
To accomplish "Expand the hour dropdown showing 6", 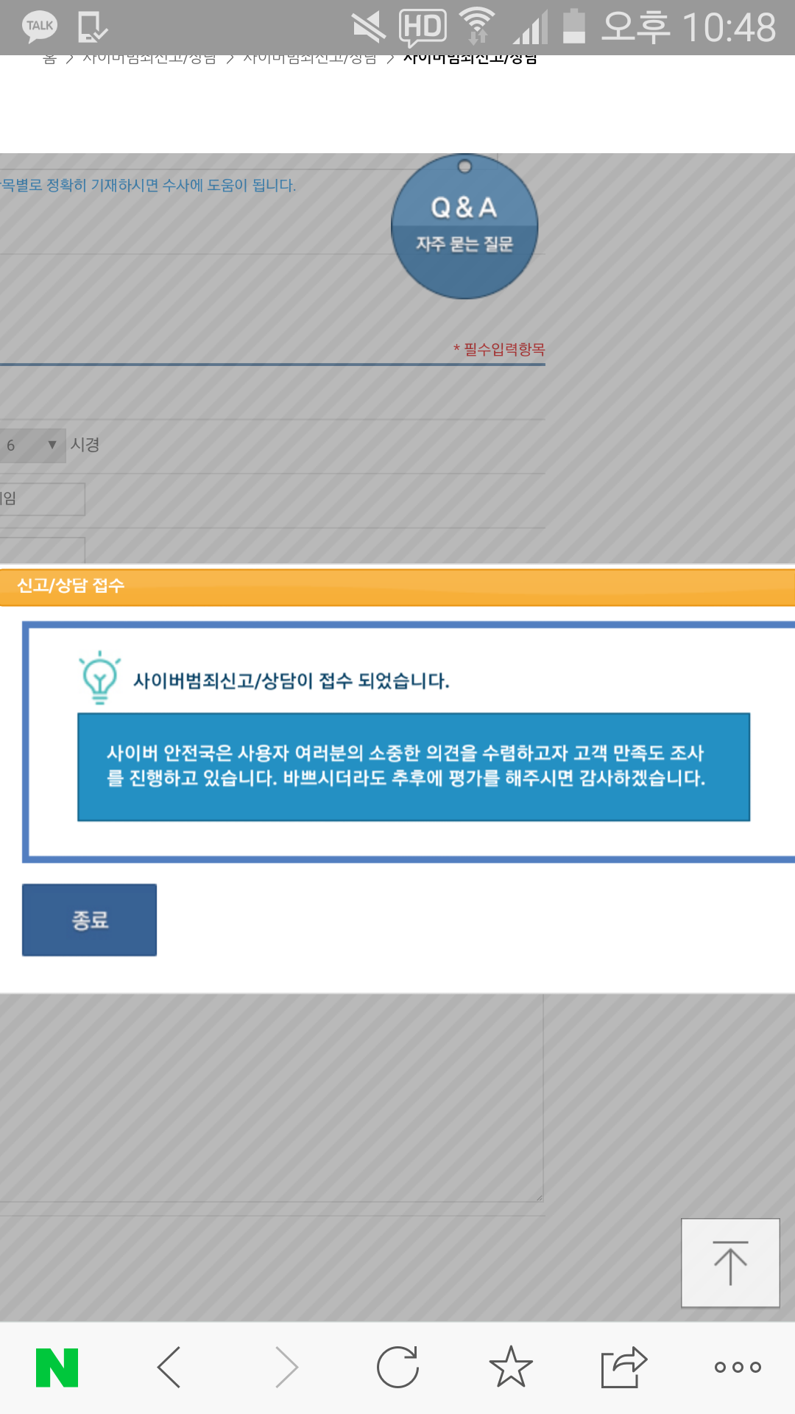I will (32, 446).
